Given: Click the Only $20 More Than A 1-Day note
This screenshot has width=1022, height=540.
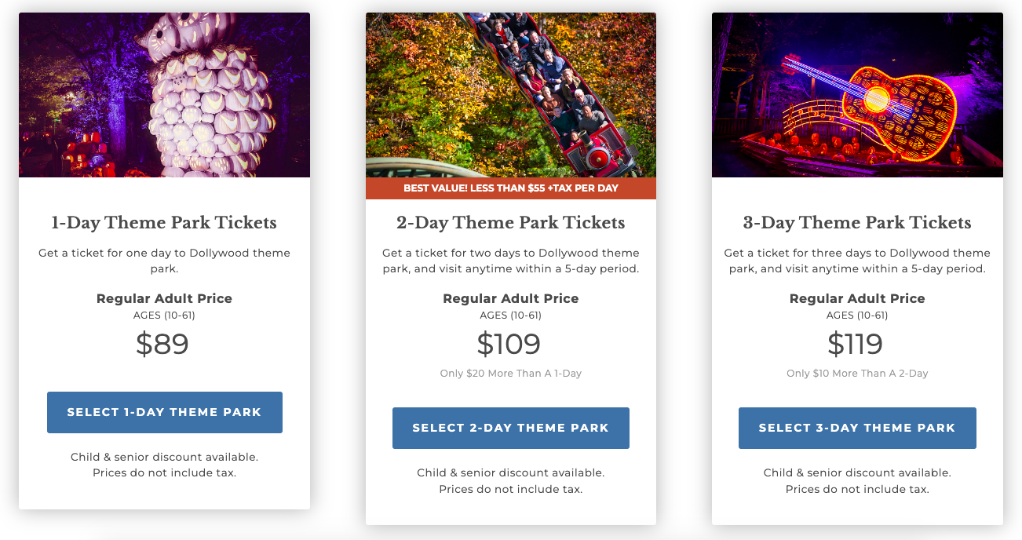Looking at the screenshot, I should click(x=510, y=374).
